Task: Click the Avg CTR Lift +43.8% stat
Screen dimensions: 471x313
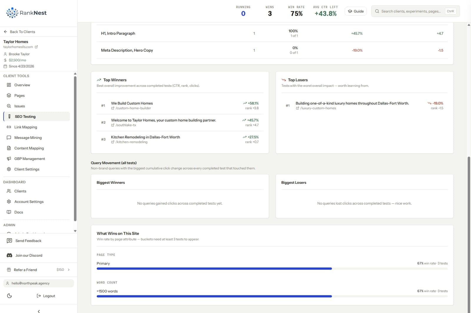Action: [x=325, y=11]
